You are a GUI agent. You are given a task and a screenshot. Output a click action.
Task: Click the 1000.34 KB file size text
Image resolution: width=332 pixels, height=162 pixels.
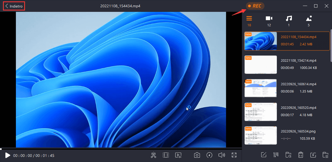tap(308, 68)
